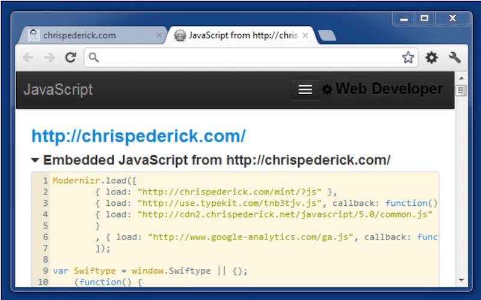Reload the page with the refresh icon

coord(71,57)
